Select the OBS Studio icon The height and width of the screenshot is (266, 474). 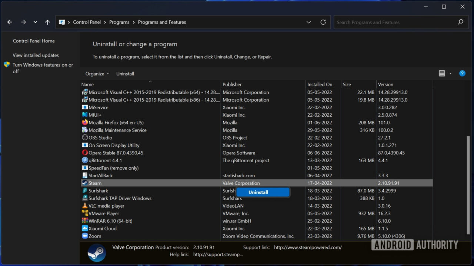pyautogui.click(x=85, y=137)
